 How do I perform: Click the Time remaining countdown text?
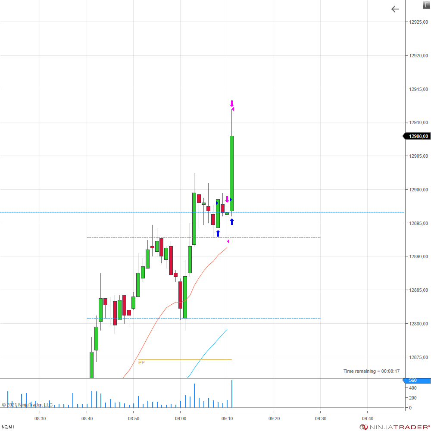[x=371, y=371]
